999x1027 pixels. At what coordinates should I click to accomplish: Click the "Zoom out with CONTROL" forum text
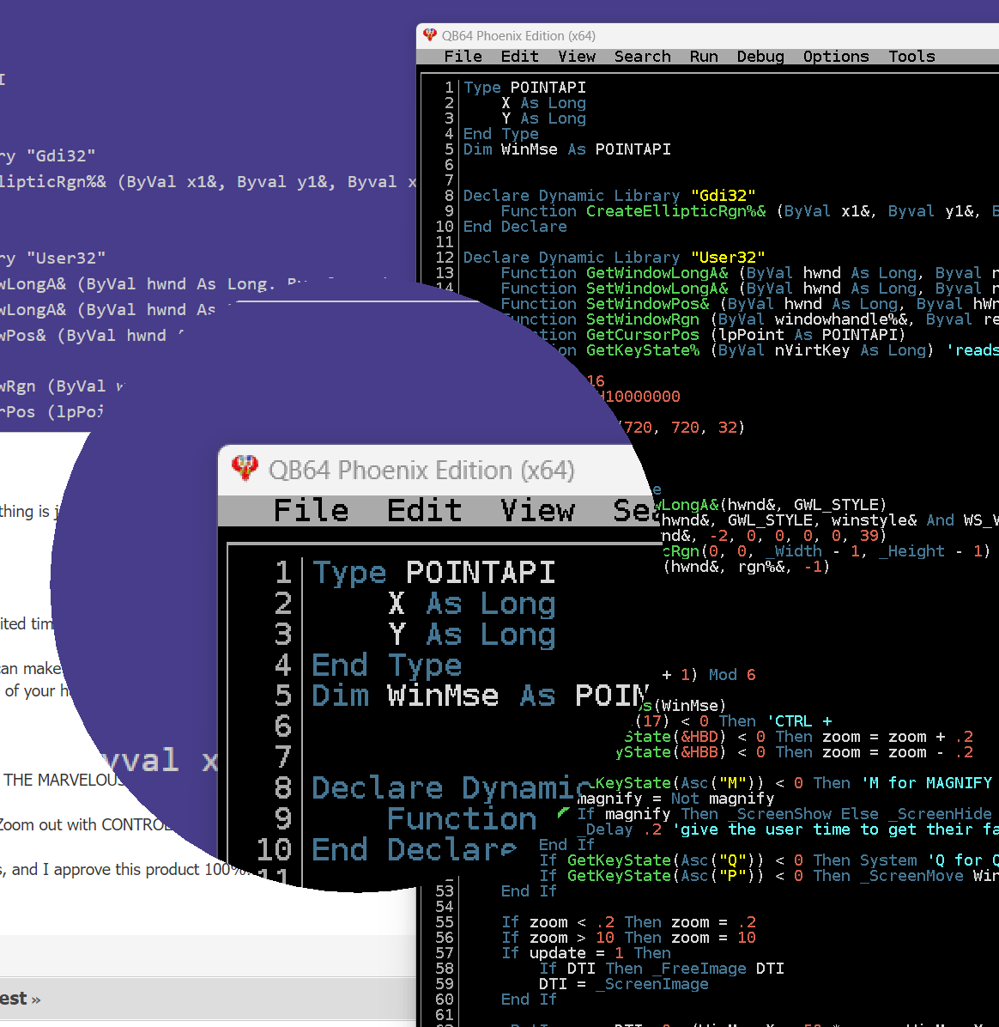pyautogui.click(x=84, y=824)
